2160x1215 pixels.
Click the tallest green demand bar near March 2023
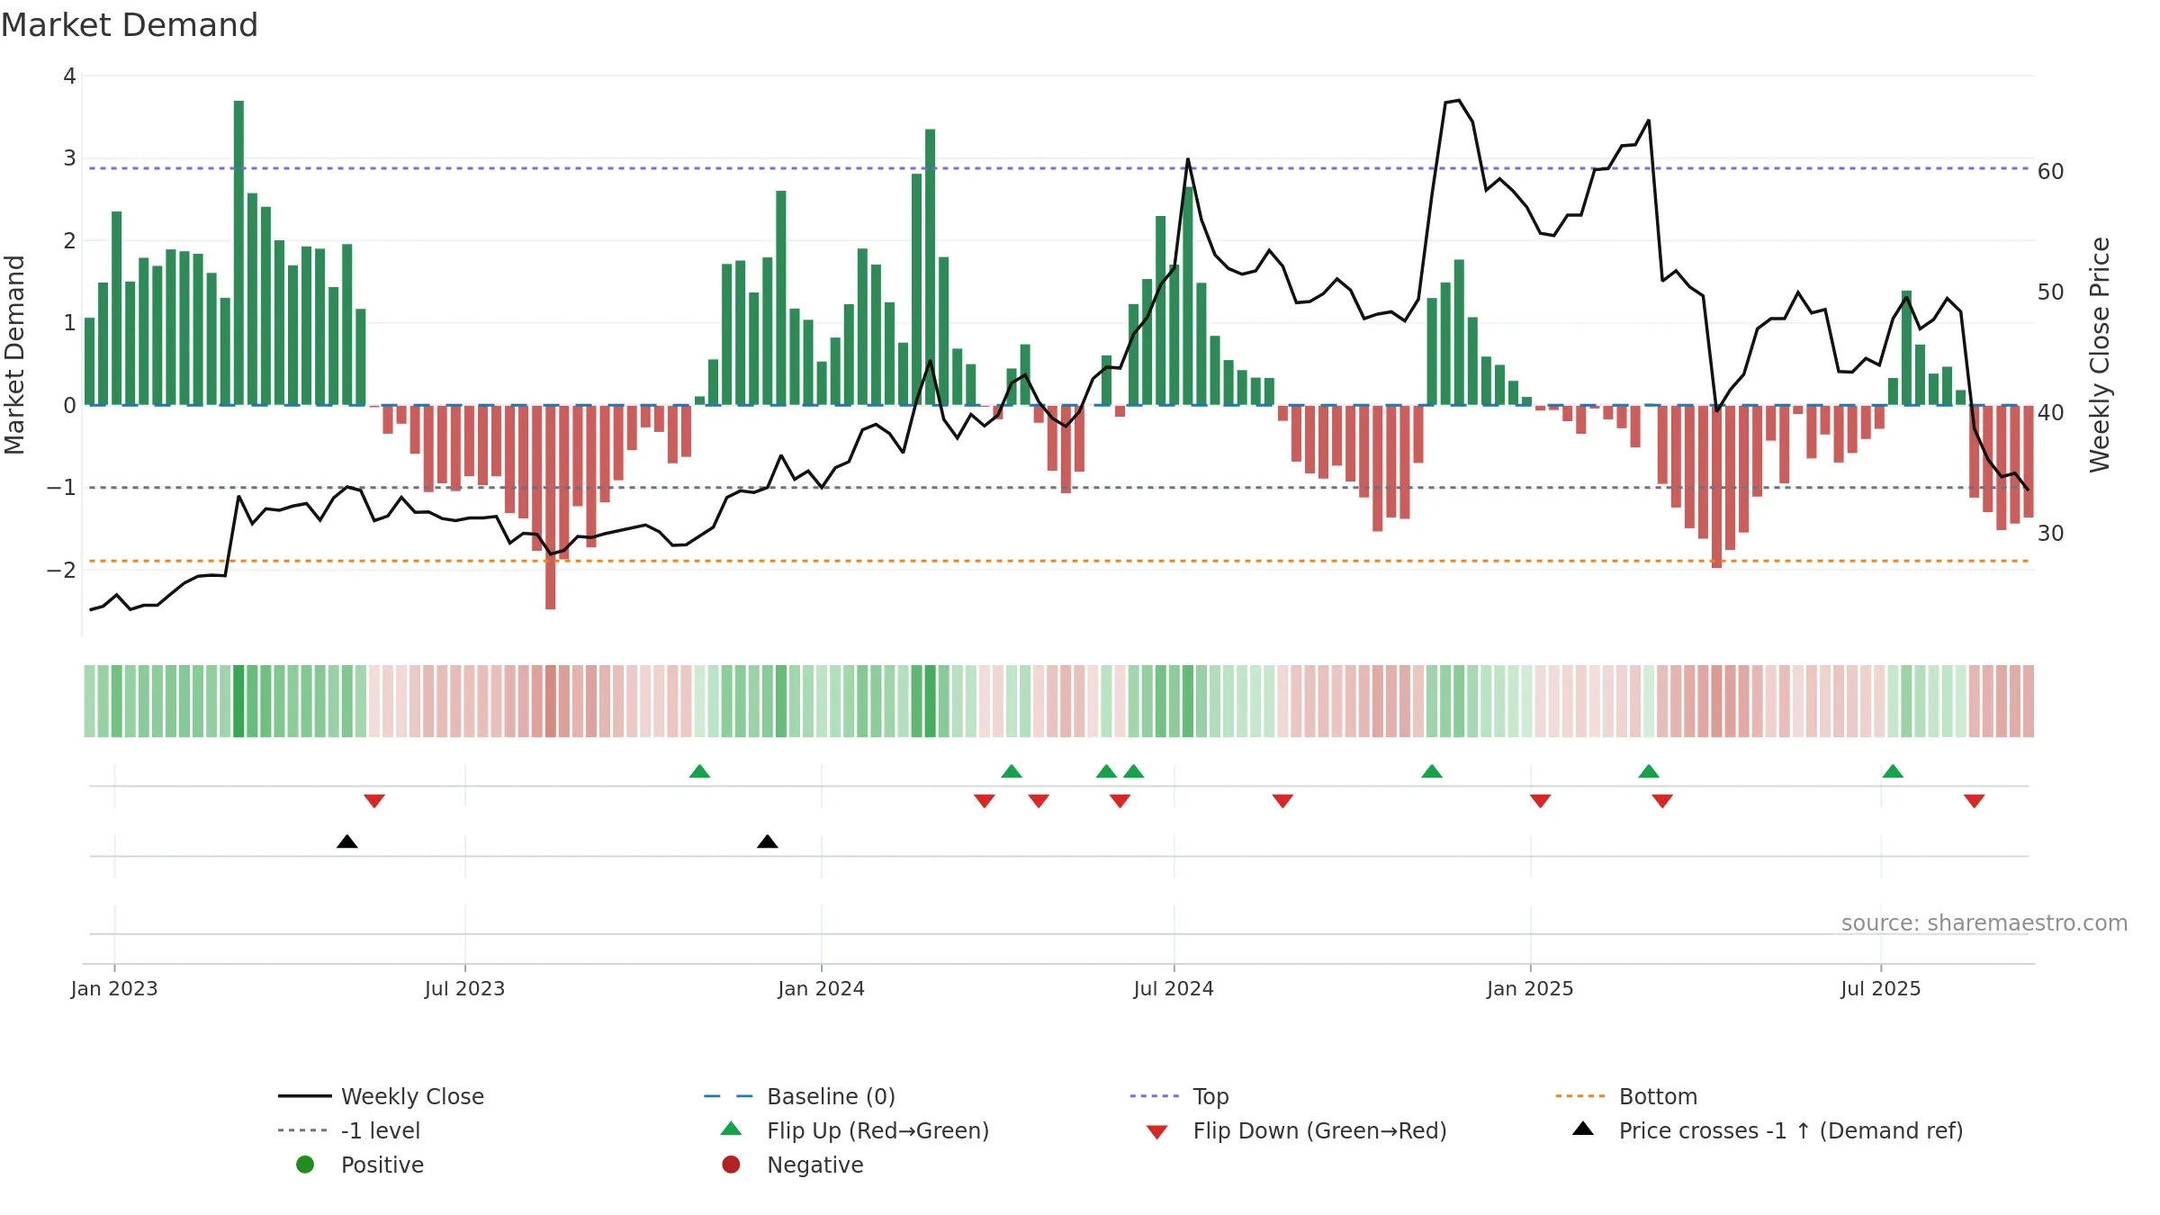[x=238, y=253]
